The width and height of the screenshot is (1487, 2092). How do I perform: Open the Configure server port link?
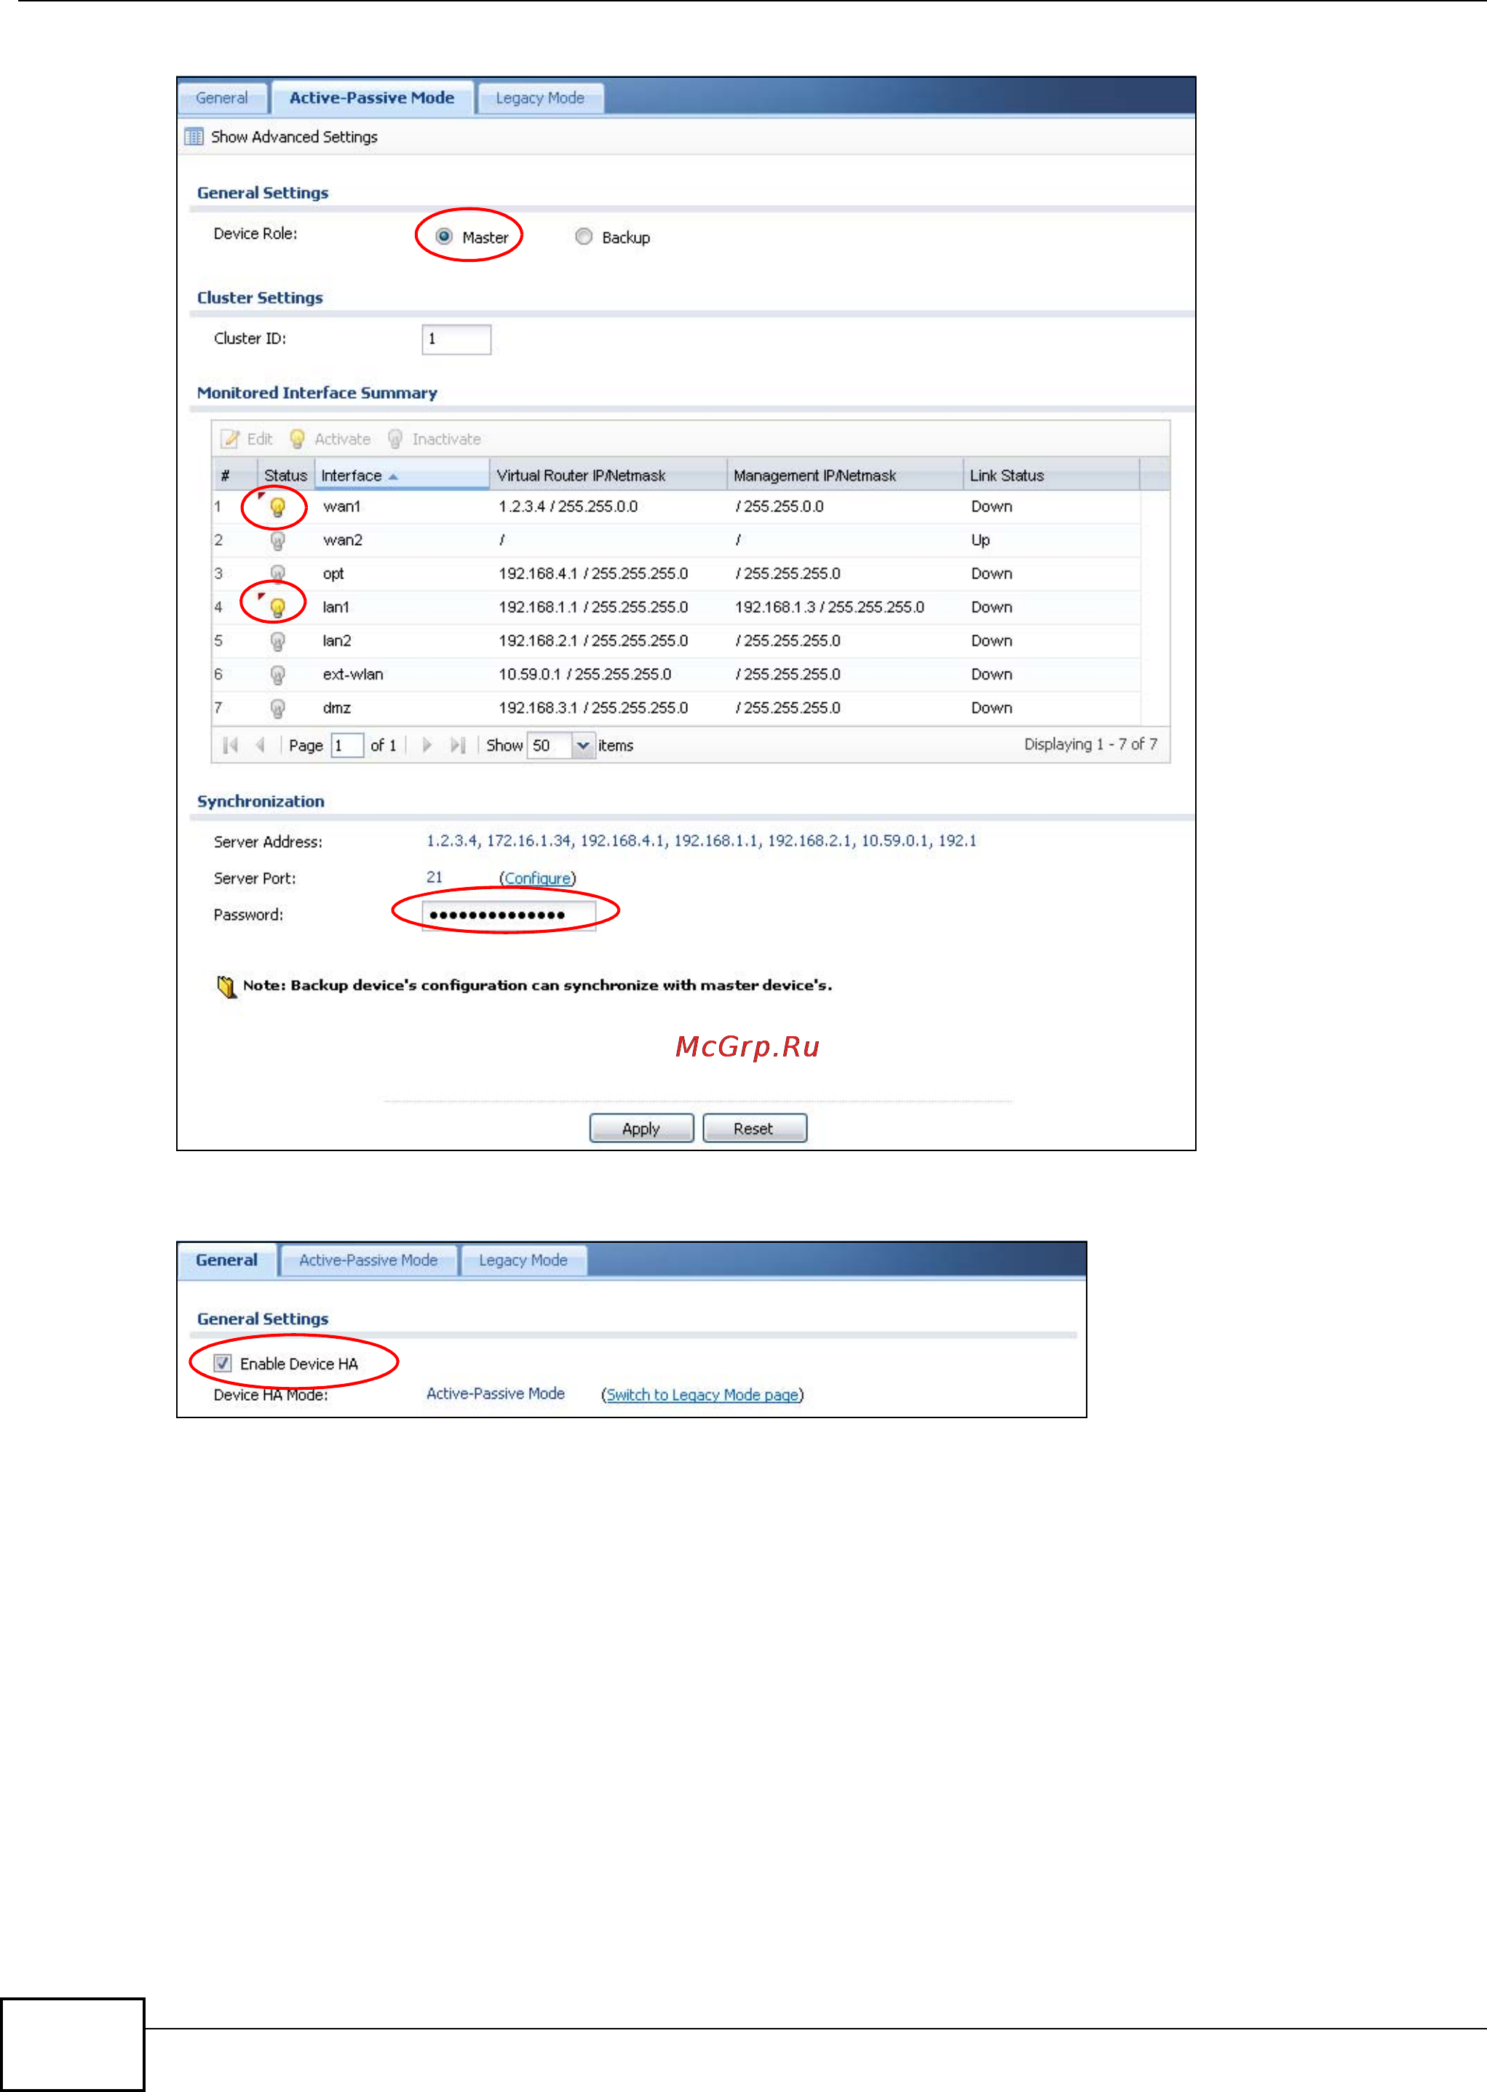(x=537, y=878)
